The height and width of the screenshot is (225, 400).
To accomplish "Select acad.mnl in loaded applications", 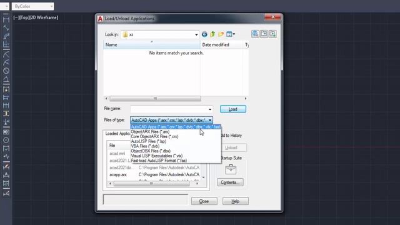I will tap(117, 154).
